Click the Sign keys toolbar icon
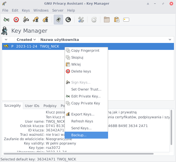Image resolution: width=176 pixels, height=162 pixels. 26,20
